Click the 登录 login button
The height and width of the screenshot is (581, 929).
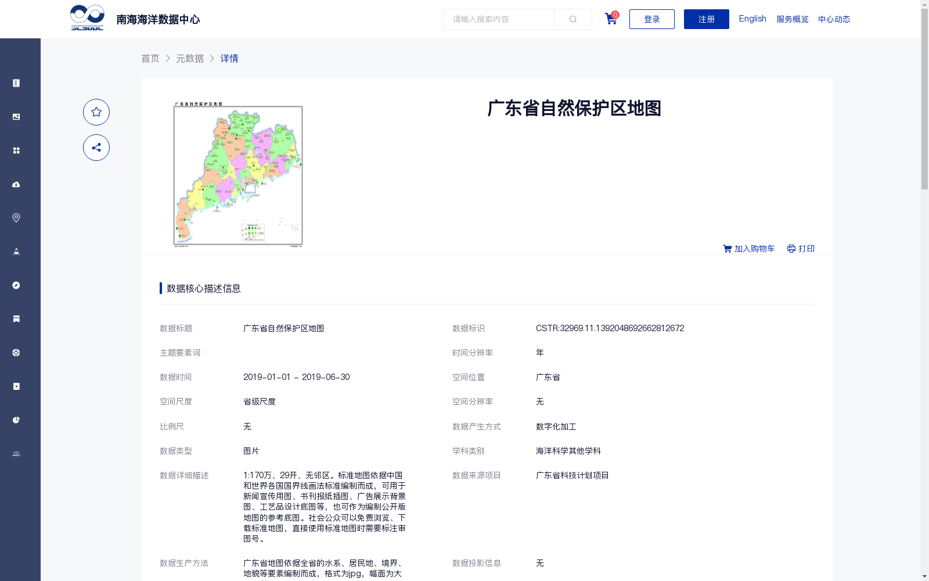tap(652, 19)
